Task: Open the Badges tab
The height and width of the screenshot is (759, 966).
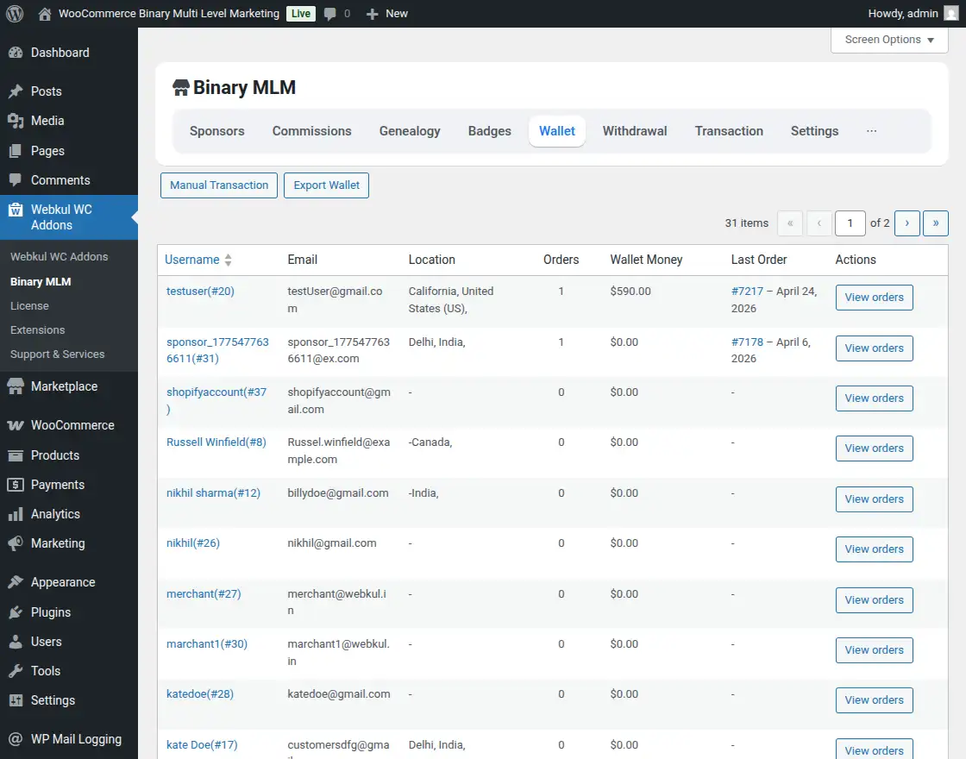Action: pos(490,131)
